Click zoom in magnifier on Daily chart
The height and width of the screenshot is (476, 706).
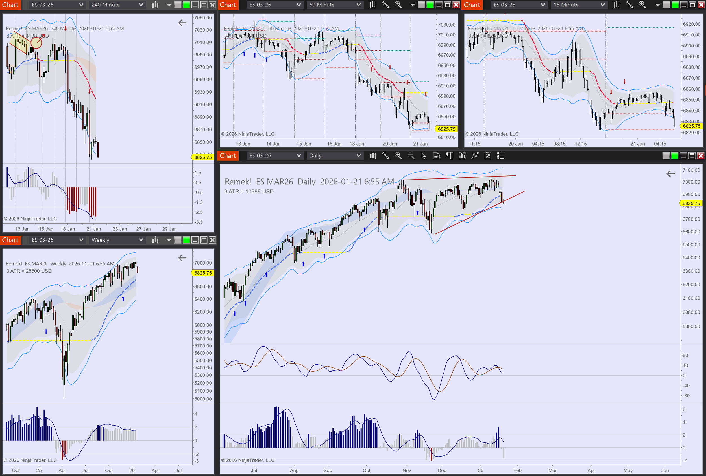pos(398,156)
